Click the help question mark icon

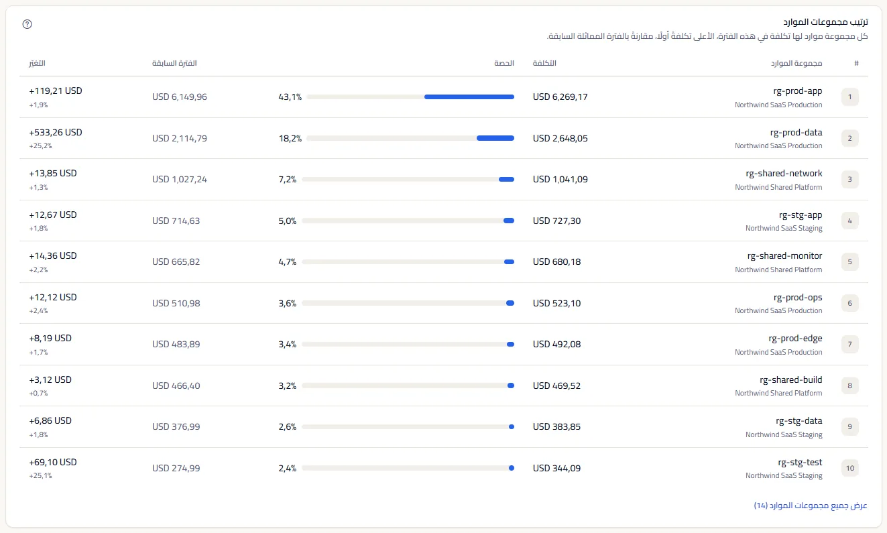[x=27, y=24]
